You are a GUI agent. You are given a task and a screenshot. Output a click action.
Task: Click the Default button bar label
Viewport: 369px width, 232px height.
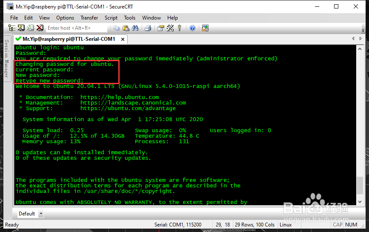pyautogui.click(x=27, y=214)
